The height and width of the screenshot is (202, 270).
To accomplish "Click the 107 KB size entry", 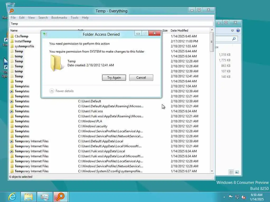I will (226, 71).
